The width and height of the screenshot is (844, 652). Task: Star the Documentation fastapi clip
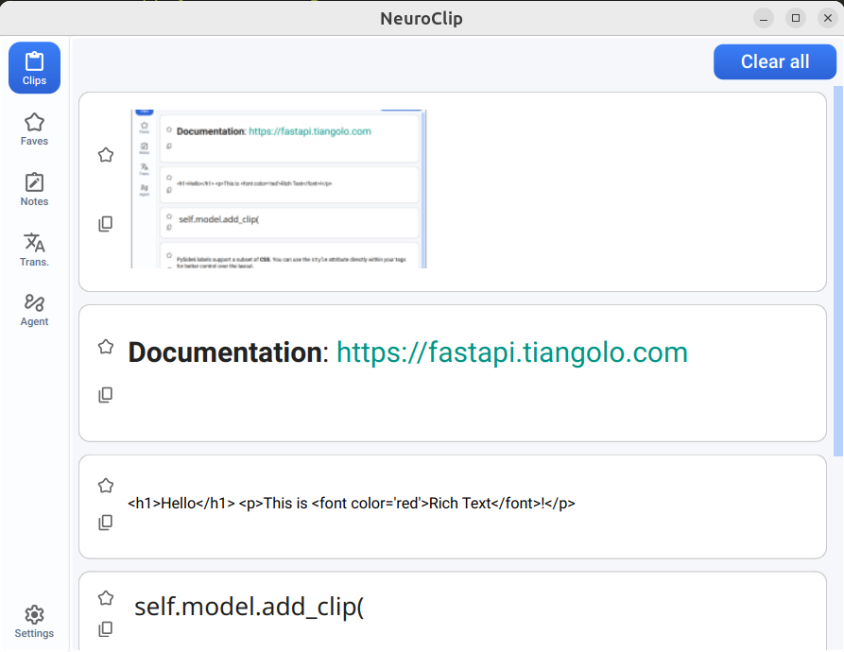click(x=106, y=347)
